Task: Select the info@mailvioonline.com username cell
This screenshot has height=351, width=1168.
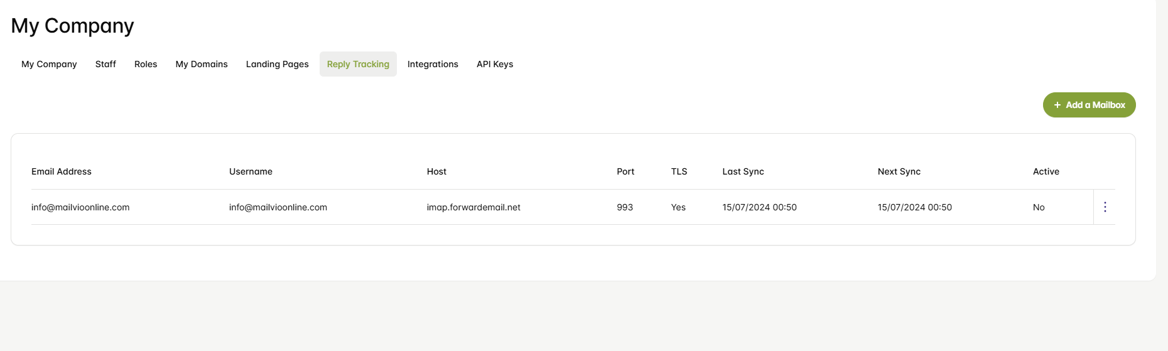Action: (x=278, y=207)
